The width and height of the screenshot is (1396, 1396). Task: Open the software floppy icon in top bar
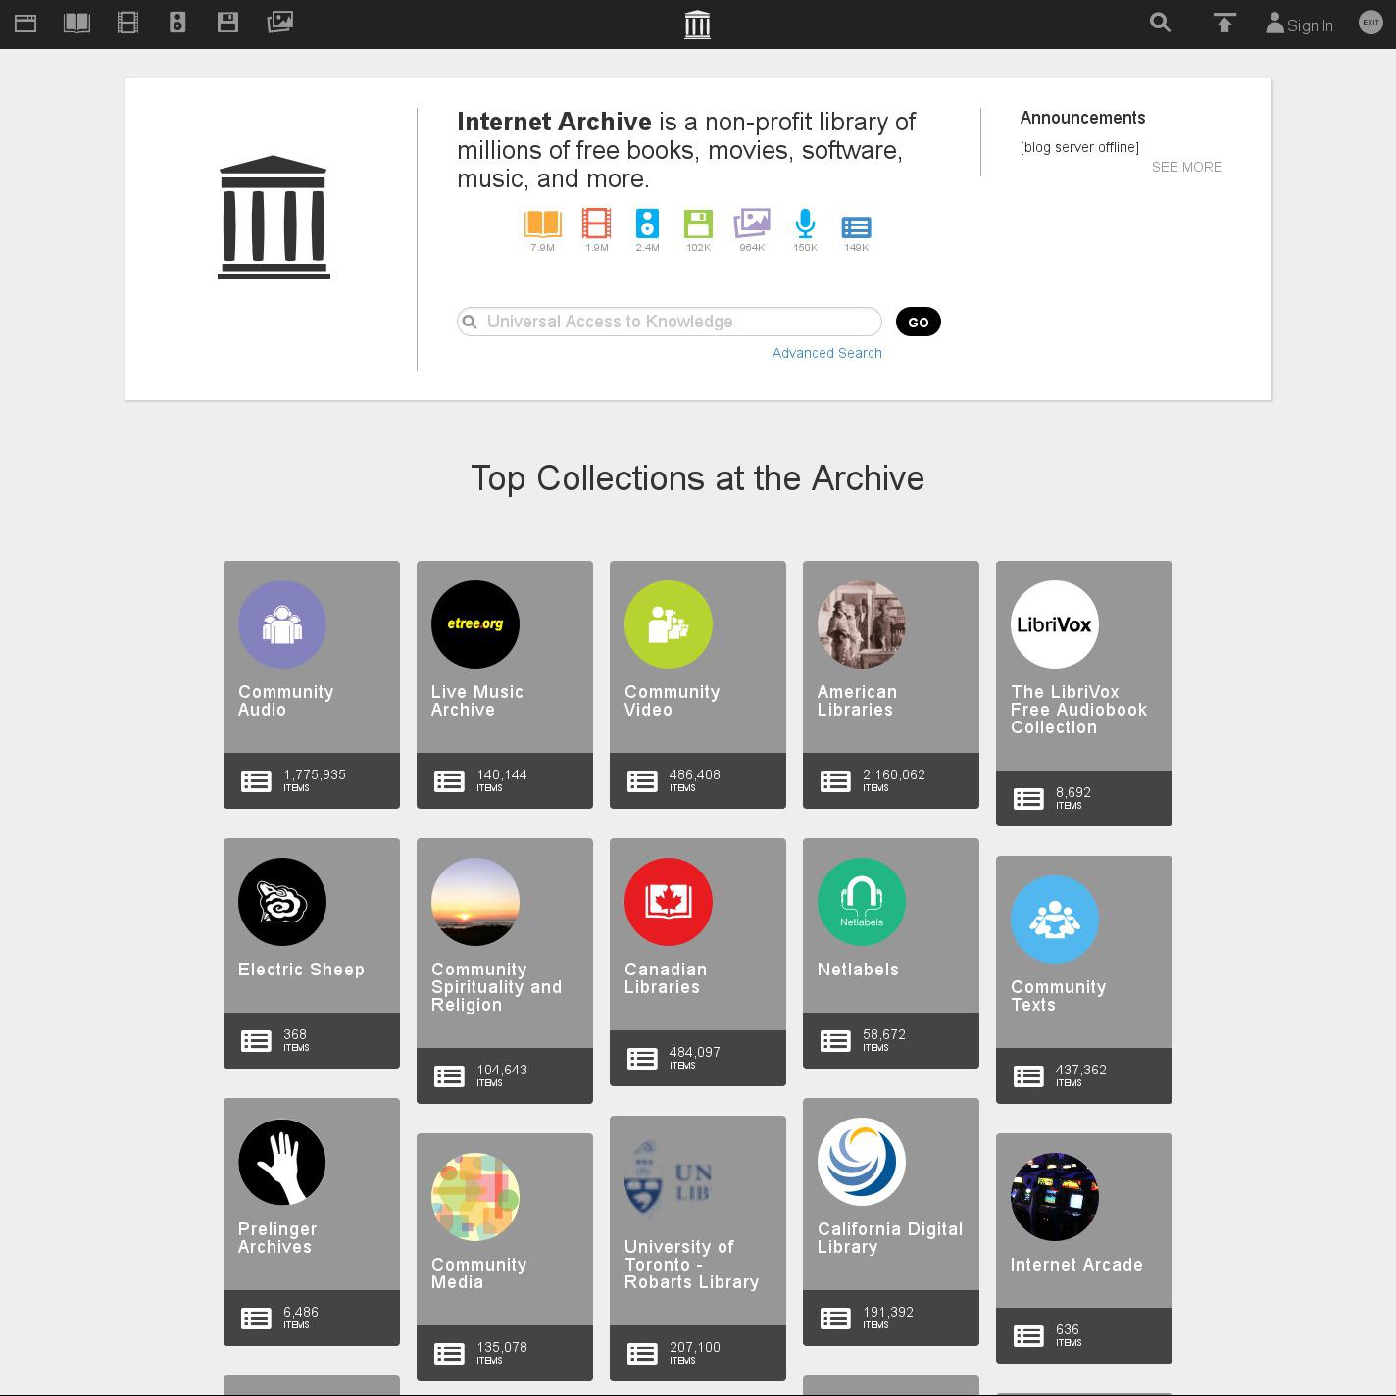pyautogui.click(x=227, y=23)
